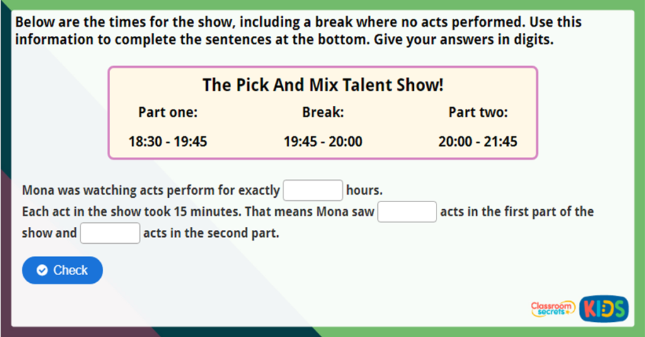Focus the hours answer input box

coord(313,190)
